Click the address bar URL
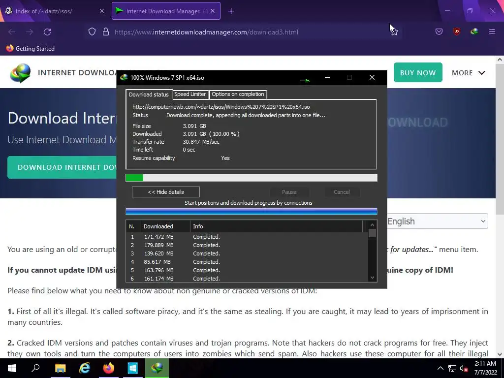 (206, 32)
